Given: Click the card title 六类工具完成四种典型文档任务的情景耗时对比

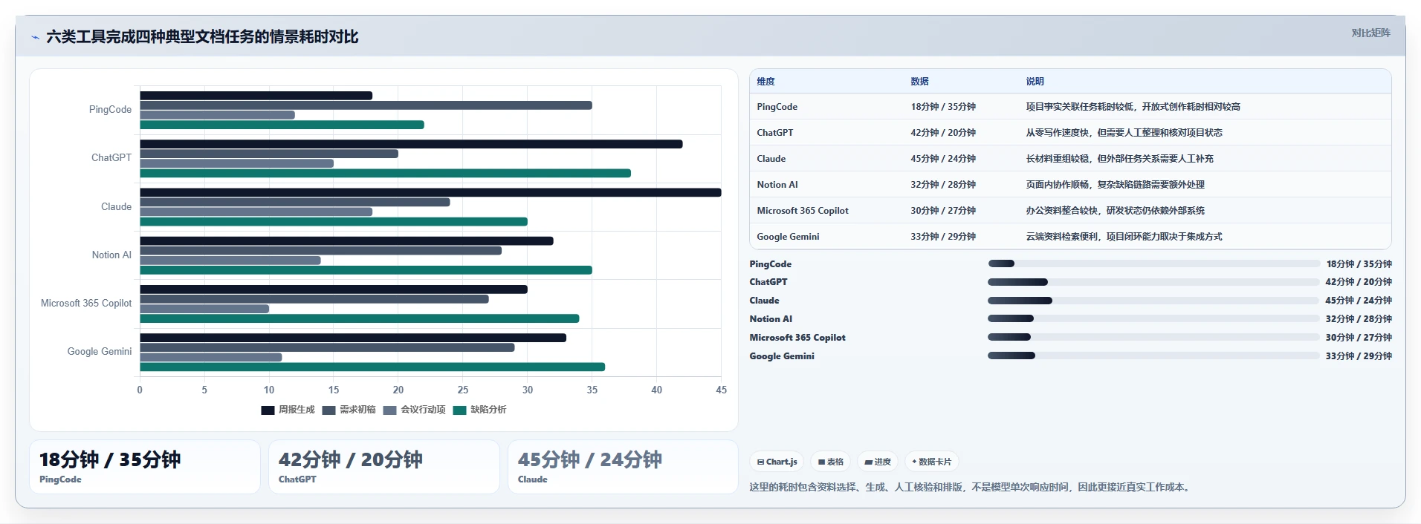Looking at the screenshot, I should coord(202,37).
